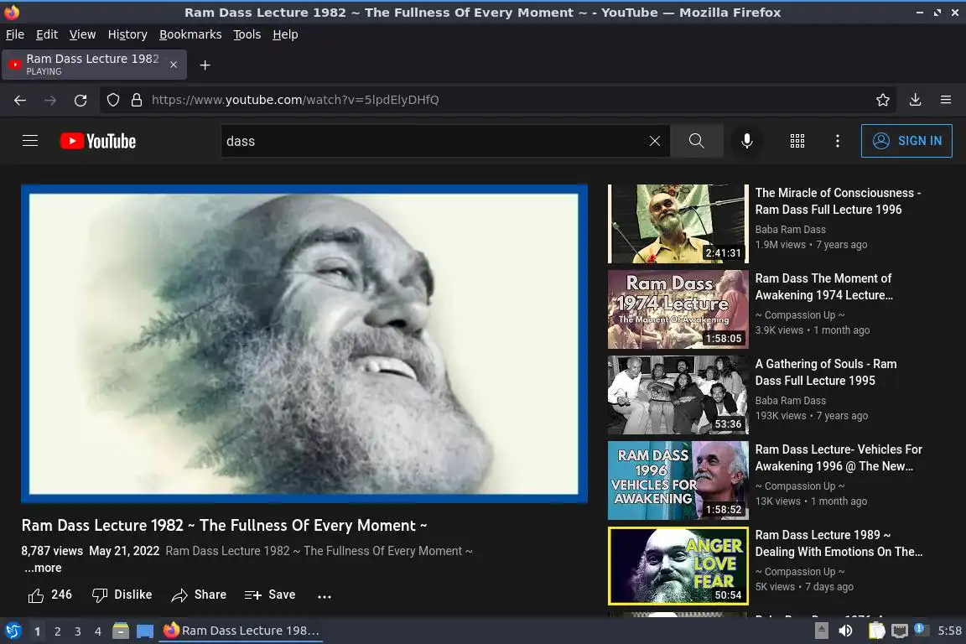Open A Gathering of Souls thumbnail
The width and height of the screenshot is (966, 644).
678,395
